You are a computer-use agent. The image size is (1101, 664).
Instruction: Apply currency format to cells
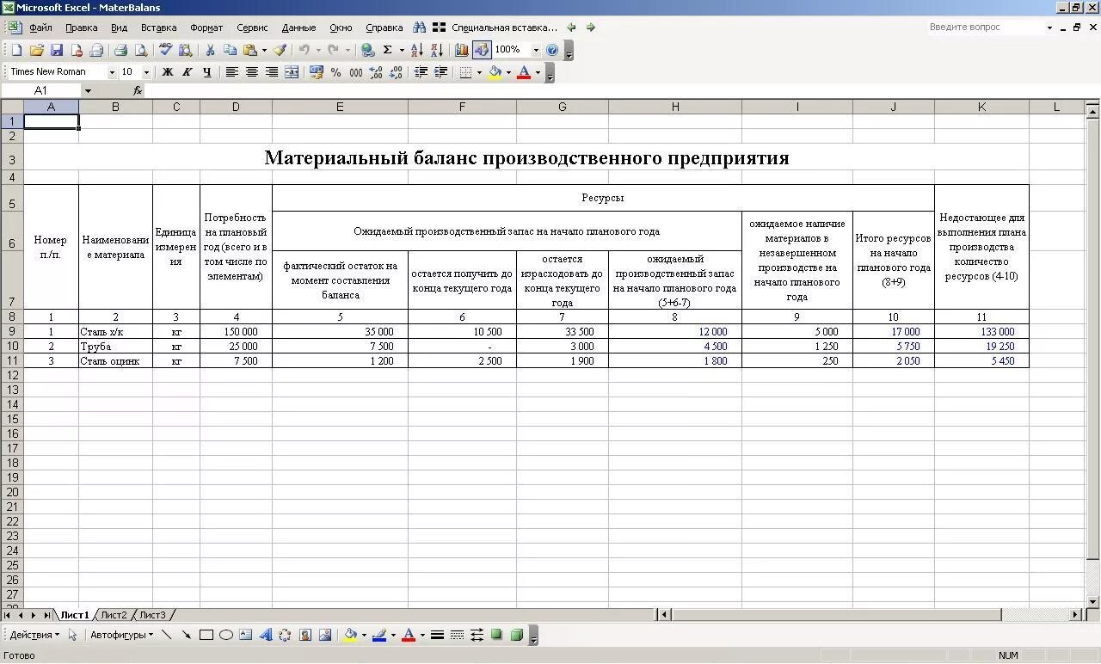[317, 72]
